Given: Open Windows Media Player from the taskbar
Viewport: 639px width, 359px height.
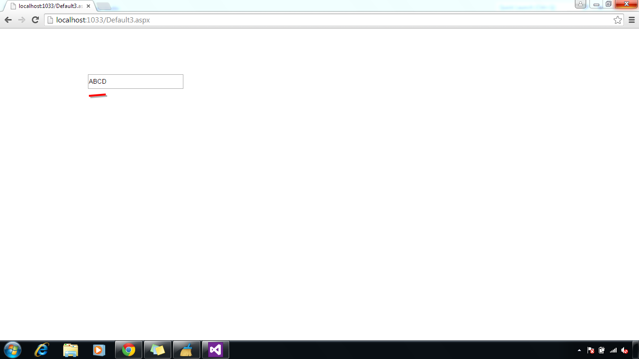Looking at the screenshot, I should tap(99, 350).
